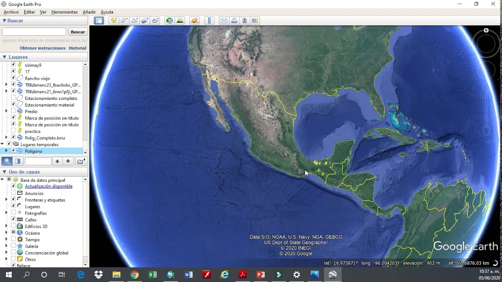
Task: Open the Añadir menu
Action: pos(89,12)
